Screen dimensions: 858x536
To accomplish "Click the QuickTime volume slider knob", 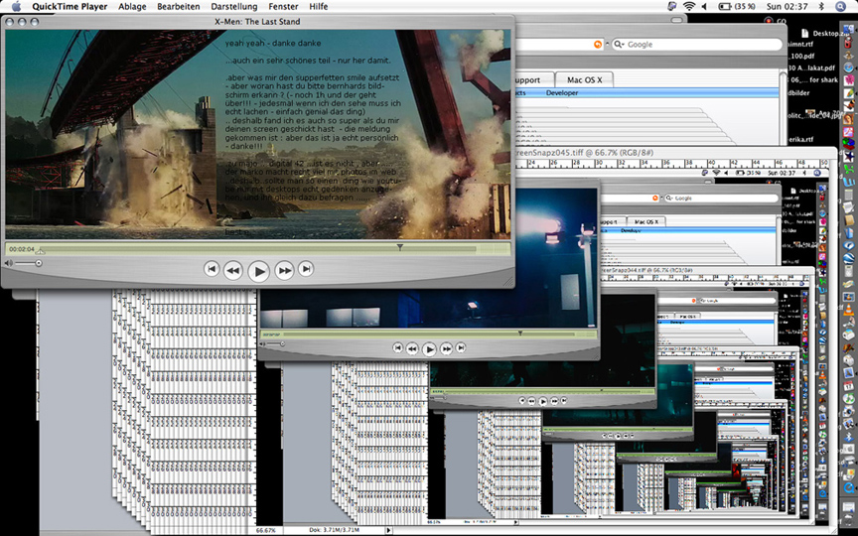I will [x=39, y=263].
